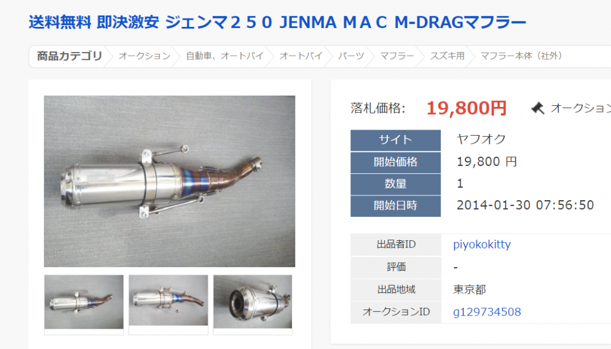611x349 pixels.
Task: Click the 開始日時 table header cell
Action: tap(396, 206)
